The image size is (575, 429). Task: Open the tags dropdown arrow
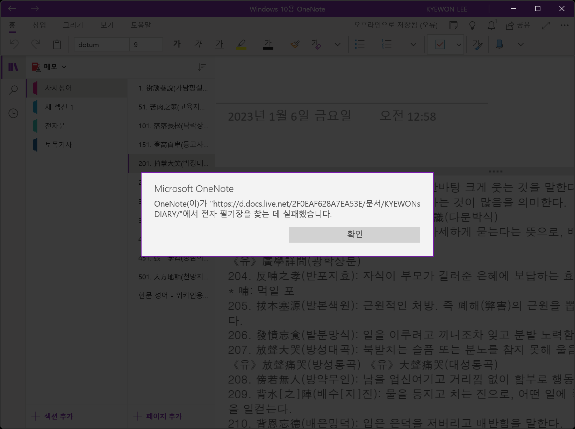[459, 44]
